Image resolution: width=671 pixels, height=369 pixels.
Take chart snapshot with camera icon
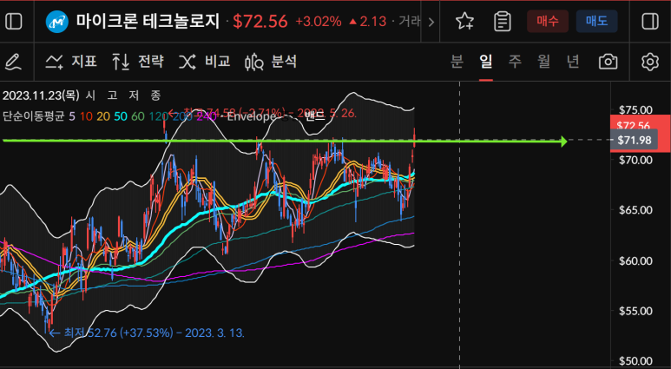pyautogui.click(x=609, y=62)
